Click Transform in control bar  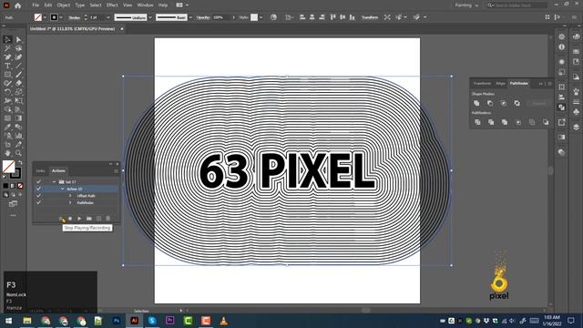(370, 17)
